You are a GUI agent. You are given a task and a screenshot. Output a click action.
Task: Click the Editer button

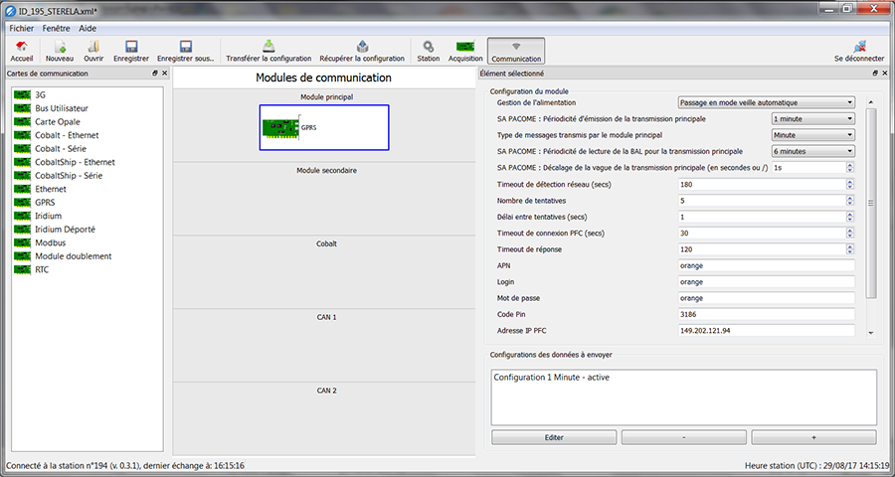(554, 437)
